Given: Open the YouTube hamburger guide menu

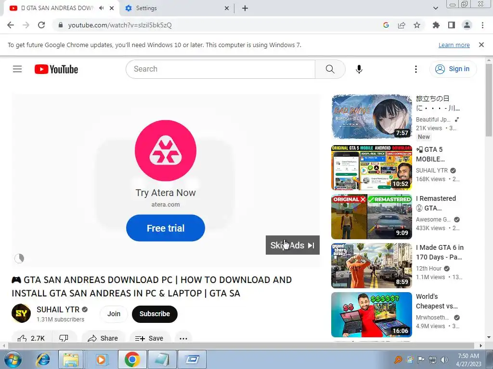Looking at the screenshot, I should (x=17, y=69).
